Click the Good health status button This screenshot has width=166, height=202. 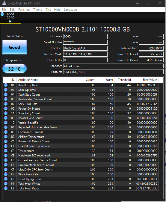pos(14,47)
